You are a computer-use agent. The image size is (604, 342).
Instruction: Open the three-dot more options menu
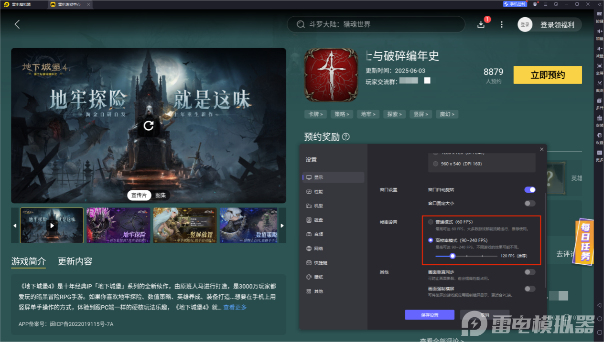501,24
